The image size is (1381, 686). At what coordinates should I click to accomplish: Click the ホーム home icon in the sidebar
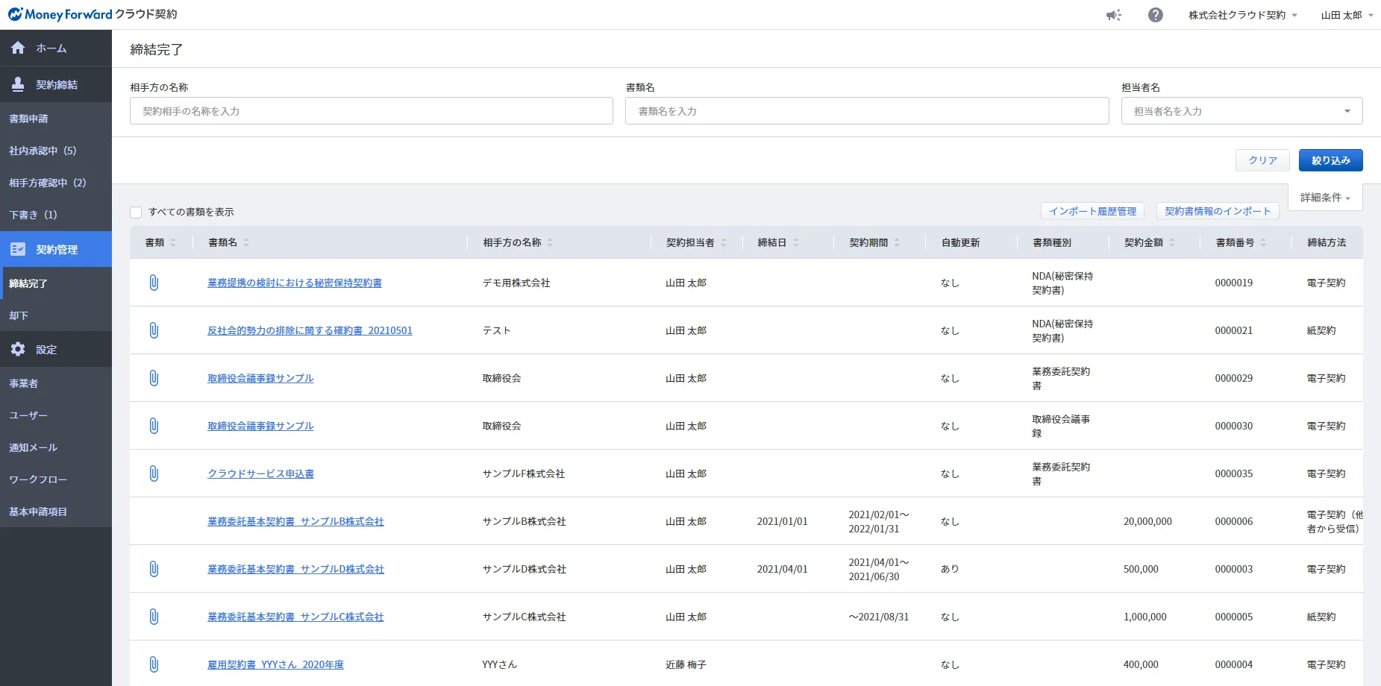click(18, 48)
